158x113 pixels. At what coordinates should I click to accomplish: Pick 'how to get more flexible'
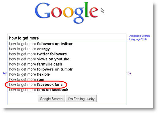pyautogui.click(x=67, y=74)
